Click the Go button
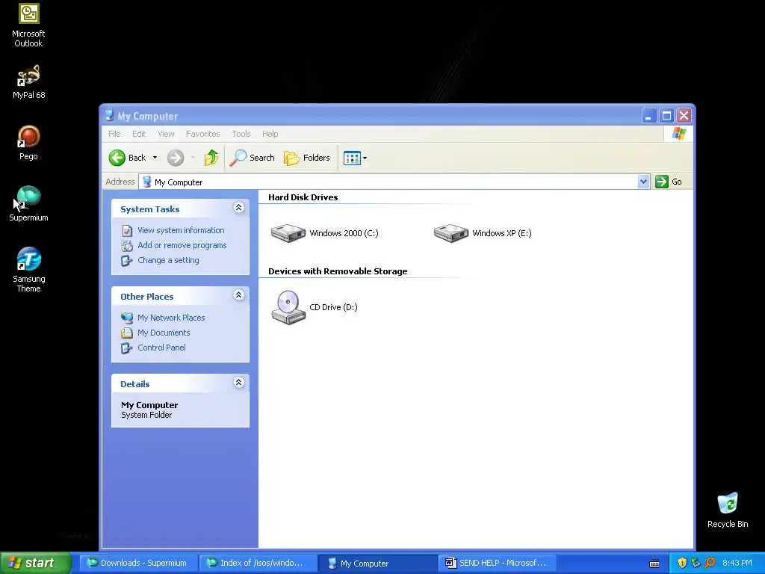 669,182
